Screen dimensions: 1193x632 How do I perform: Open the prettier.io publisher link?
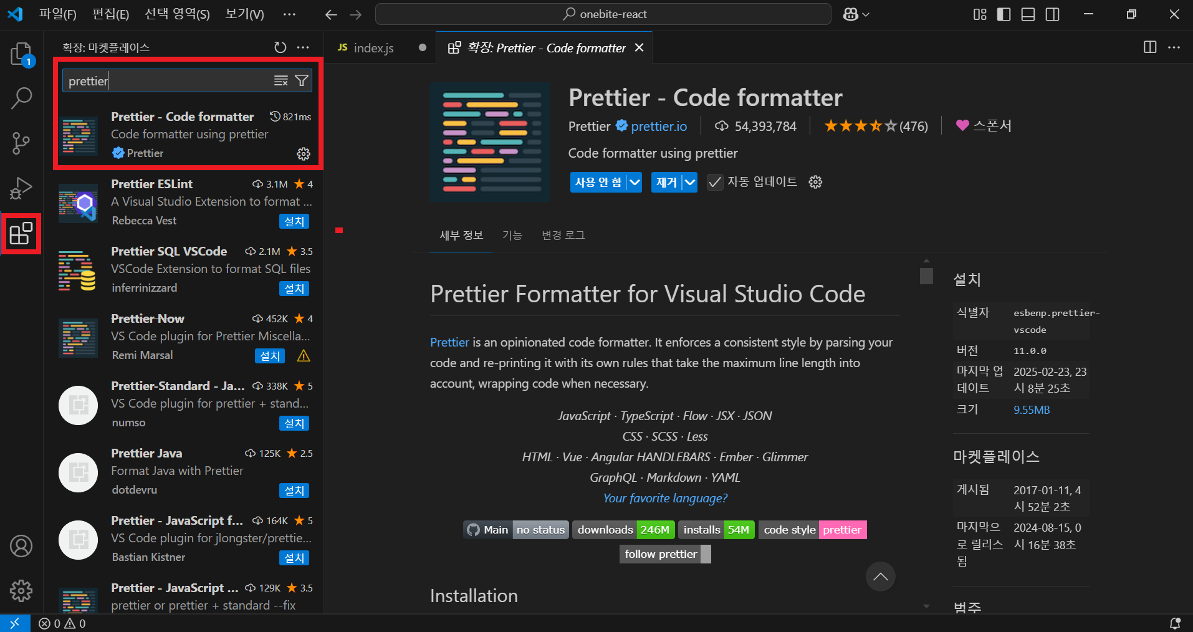pos(659,127)
